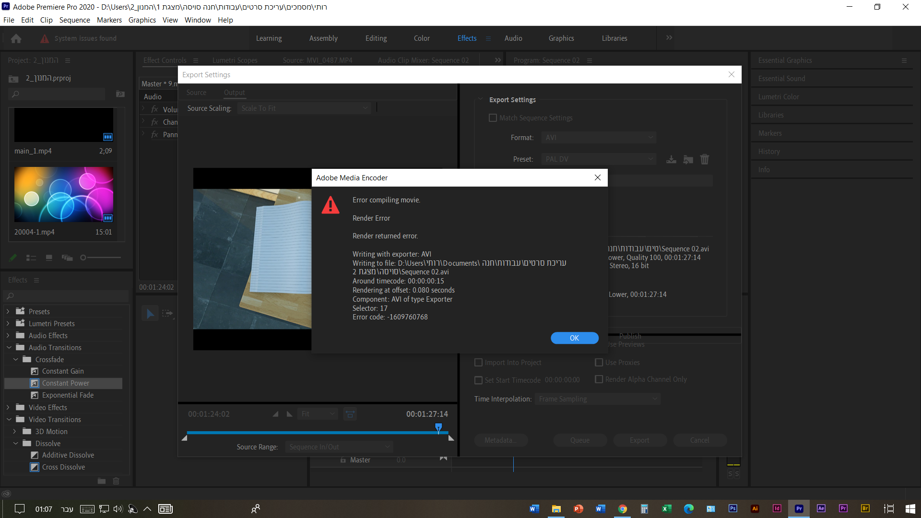Open Premiere Pro from Windows taskbar
This screenshot has height=518, width=921.
pos(799,508)
